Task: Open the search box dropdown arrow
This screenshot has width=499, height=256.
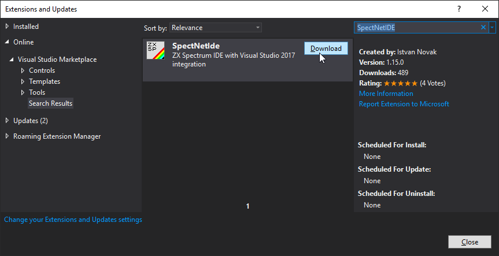Action: coord(492,28)
